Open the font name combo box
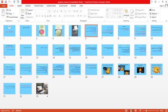The width and height of the screenshot is (168, 112). (x=42, y=11)
